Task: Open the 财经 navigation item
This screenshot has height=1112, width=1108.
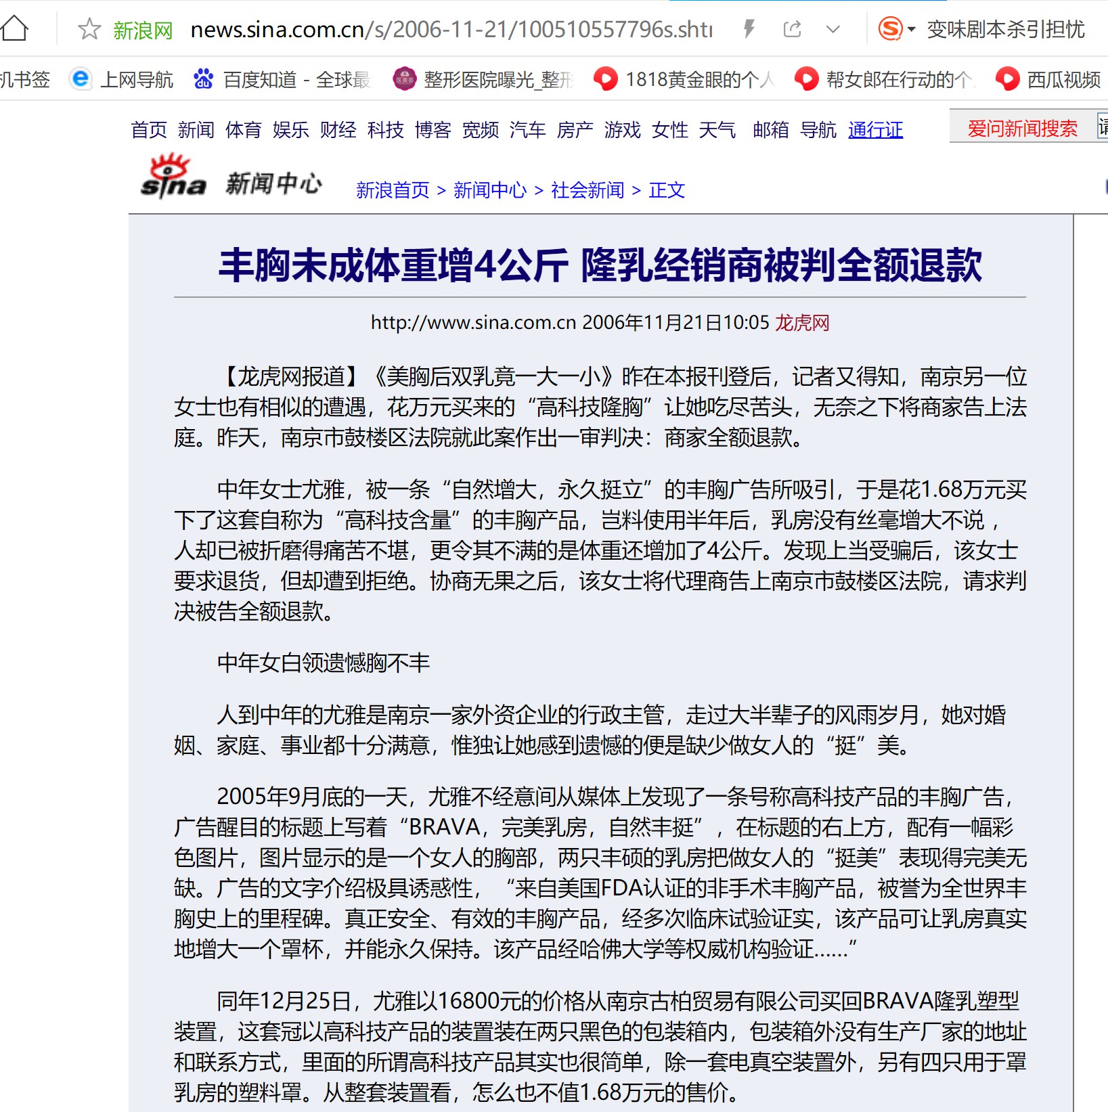Action: tap(338, 129)
